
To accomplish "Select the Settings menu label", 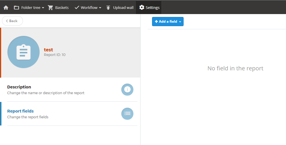I will (153, 7).
